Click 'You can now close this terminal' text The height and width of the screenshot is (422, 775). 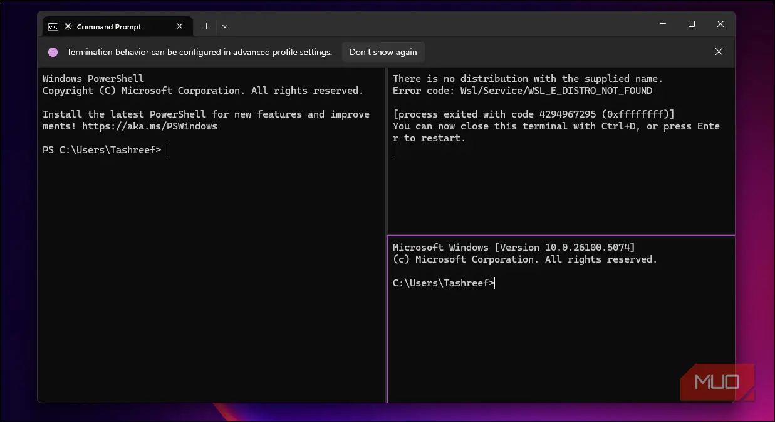pyautogui.click(x=556, y=132)
